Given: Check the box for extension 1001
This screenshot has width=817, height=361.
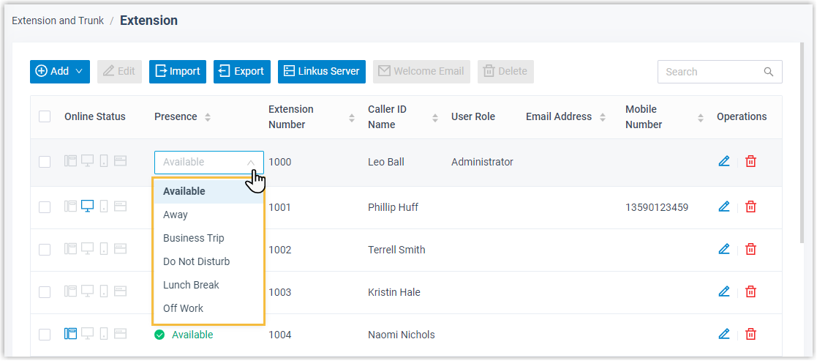Looking at the screenshot, I should click(45, 207).
